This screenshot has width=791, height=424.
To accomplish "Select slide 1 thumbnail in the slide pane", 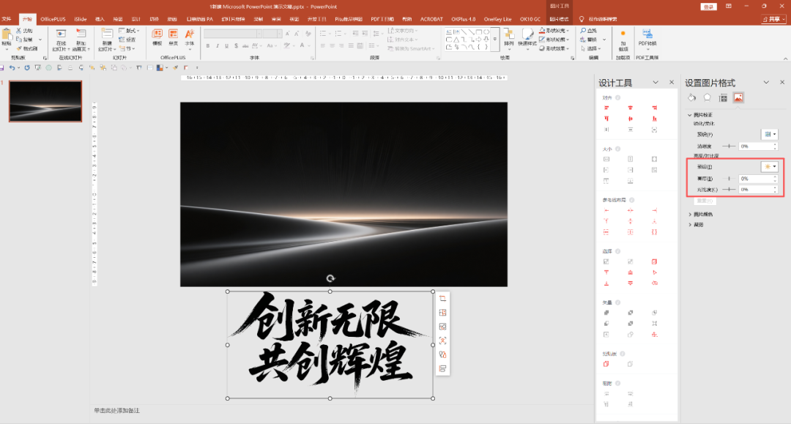I will click(x=45, y=101).
